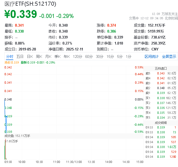178x167 pixels.
Task: Click the 卖1 ask price 0.339 row
Action: point(161,93)
